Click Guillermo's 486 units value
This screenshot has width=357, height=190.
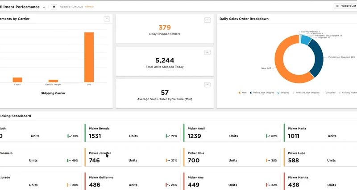[x=95, y=185]
